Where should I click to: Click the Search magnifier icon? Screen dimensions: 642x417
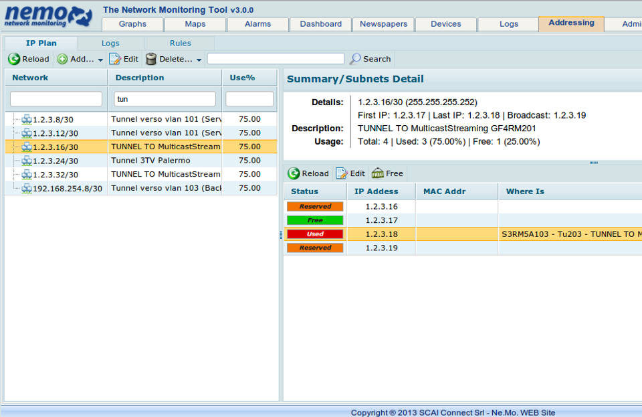(355, 59)
